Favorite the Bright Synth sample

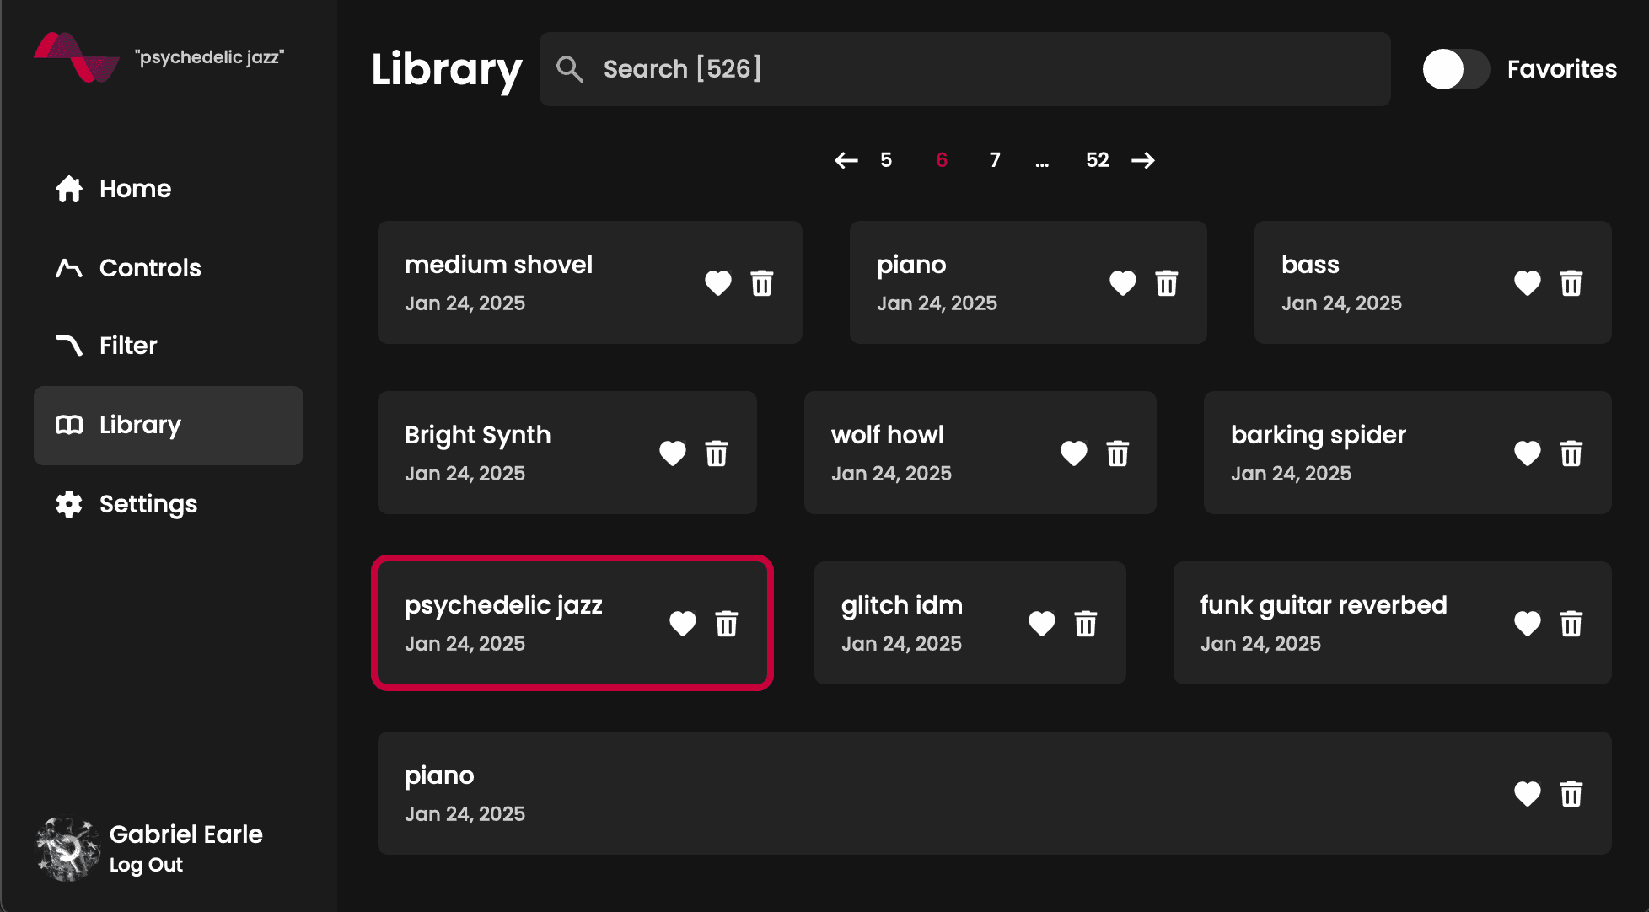673,453
